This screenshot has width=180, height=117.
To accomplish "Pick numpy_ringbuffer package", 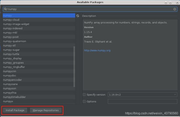I will point(39,67).
